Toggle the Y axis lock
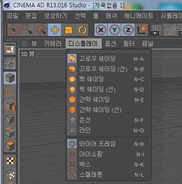 click(x=114, y=30)
